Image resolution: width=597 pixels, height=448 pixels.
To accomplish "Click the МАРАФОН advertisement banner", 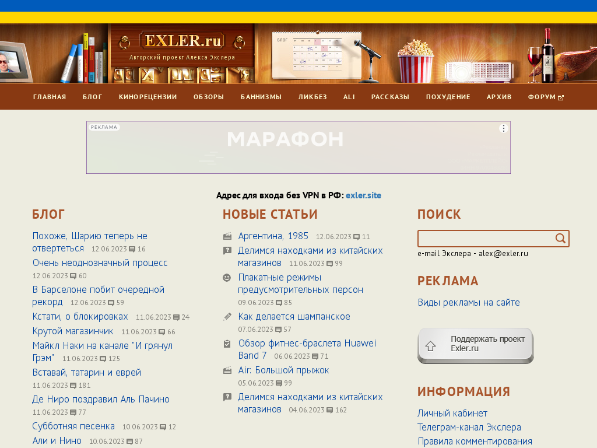I will 298,148.
